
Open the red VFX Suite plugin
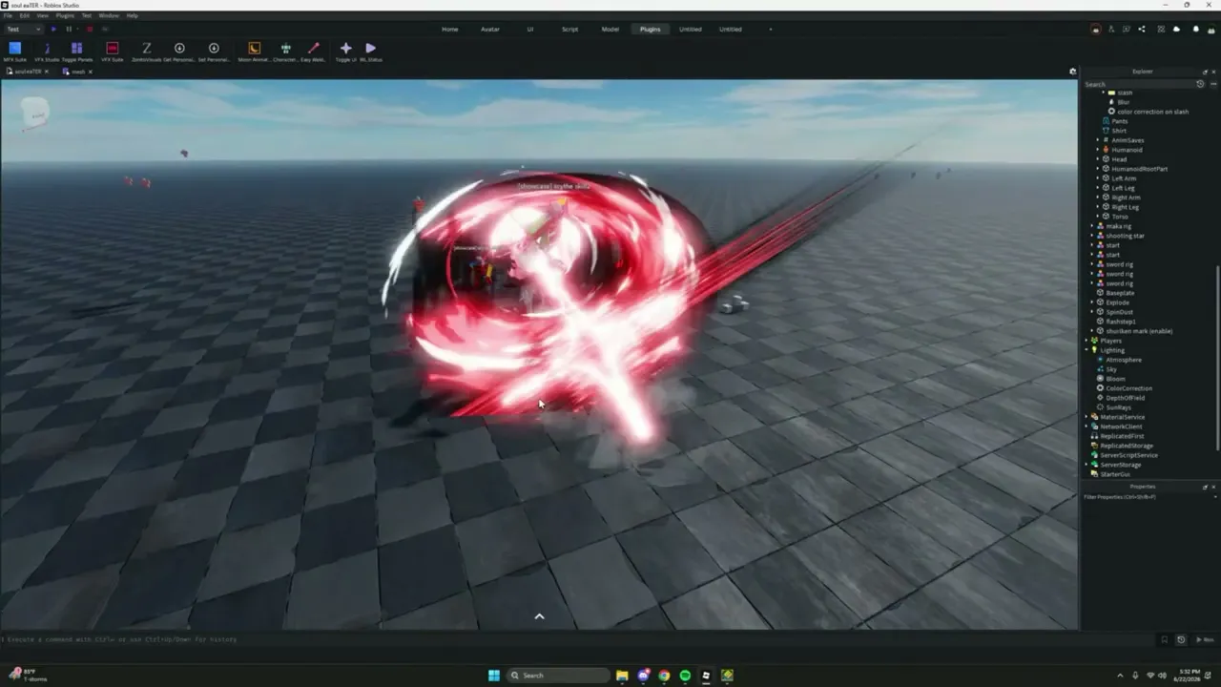113,52
